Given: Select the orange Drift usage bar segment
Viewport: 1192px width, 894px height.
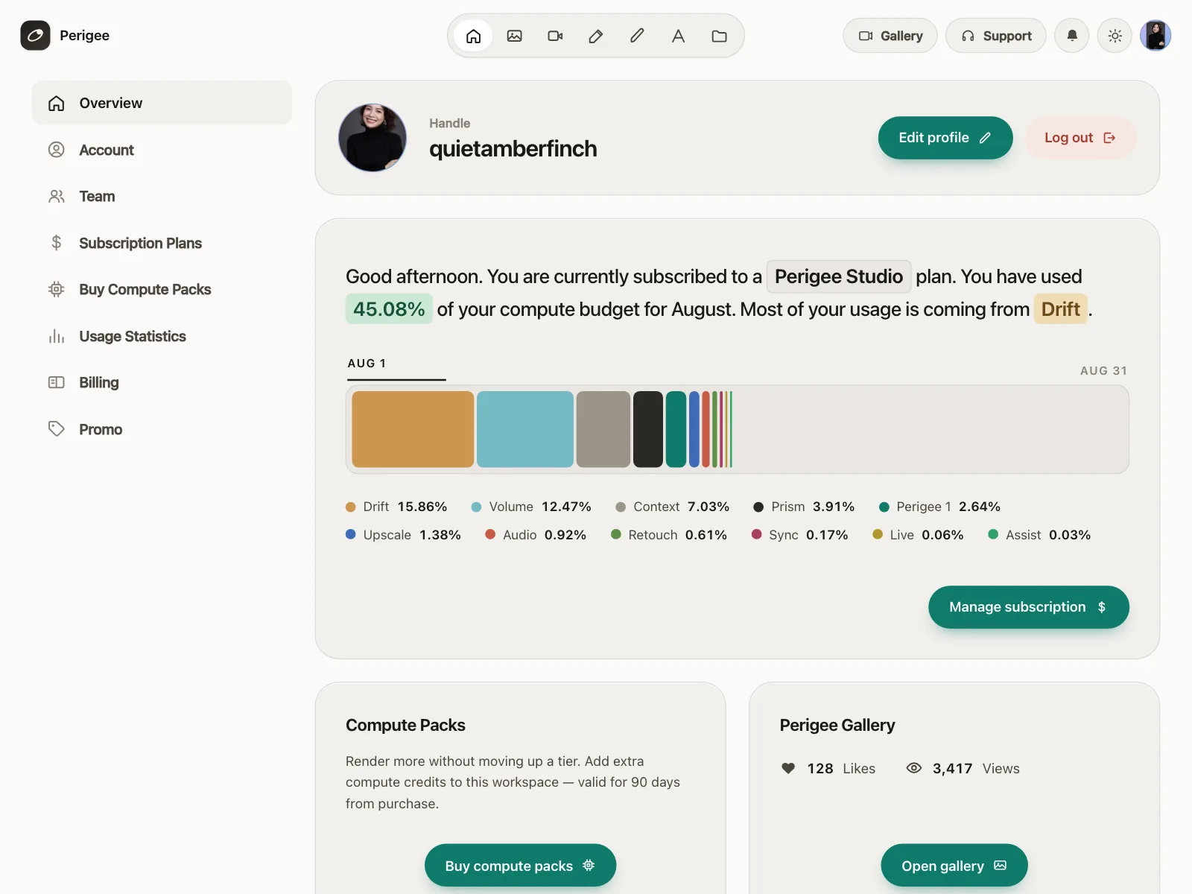Looking at the screenshot, I should point(413,429).
